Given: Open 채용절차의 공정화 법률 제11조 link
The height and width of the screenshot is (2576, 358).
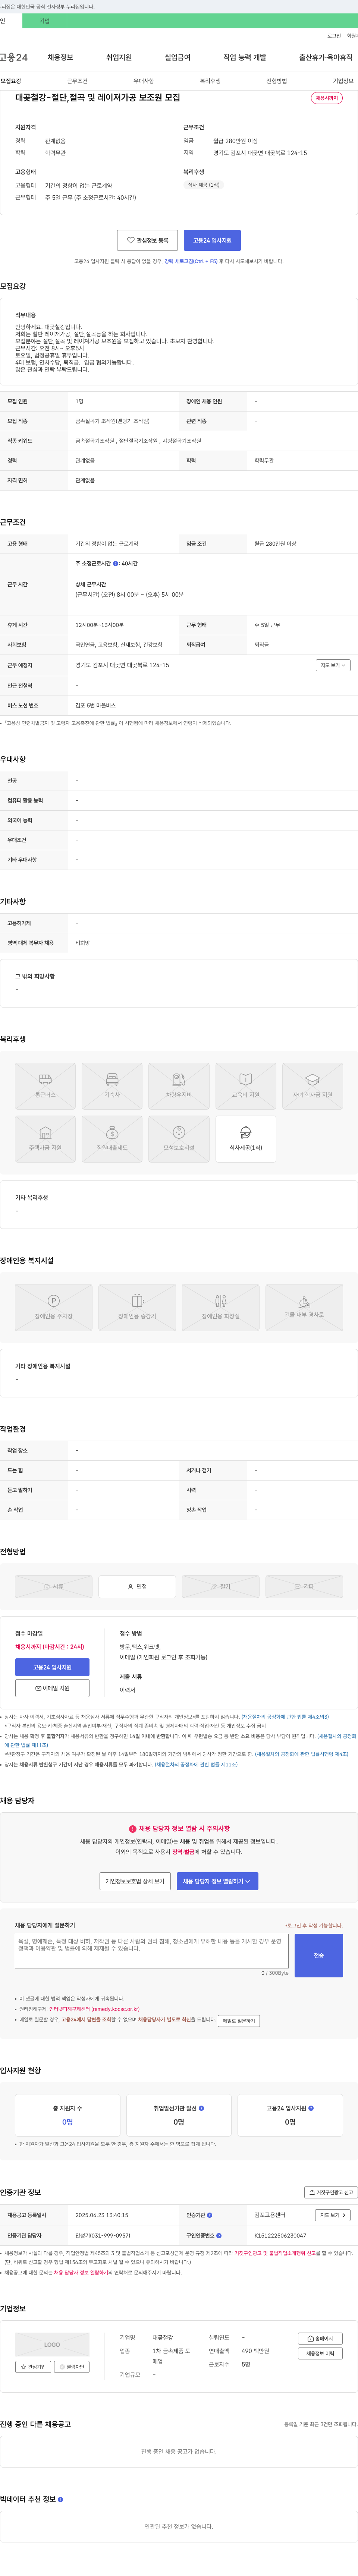Looking at the screenshot, I should [196, 1764].
